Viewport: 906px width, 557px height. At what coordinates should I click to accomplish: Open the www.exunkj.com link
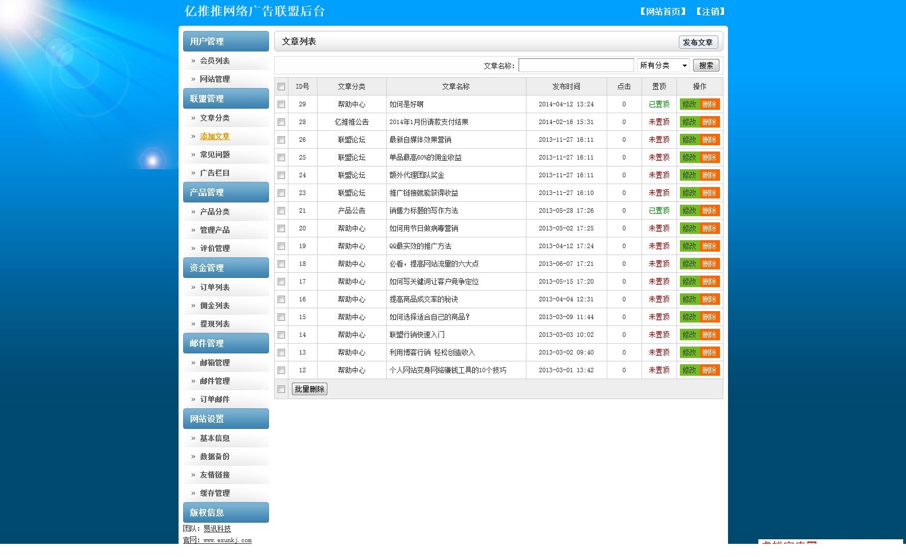tap(227, 540)
